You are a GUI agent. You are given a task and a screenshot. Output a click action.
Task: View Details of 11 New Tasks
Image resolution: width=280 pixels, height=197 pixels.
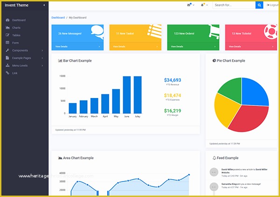click(x=119, y=46)
